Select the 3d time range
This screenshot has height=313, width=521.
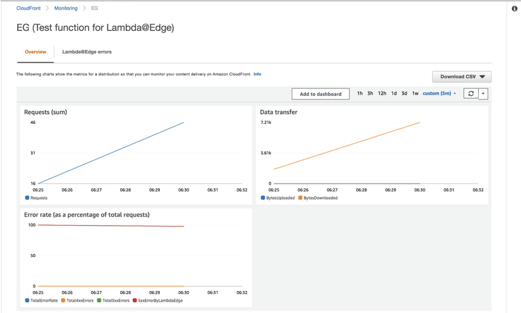tap(404, 93)
